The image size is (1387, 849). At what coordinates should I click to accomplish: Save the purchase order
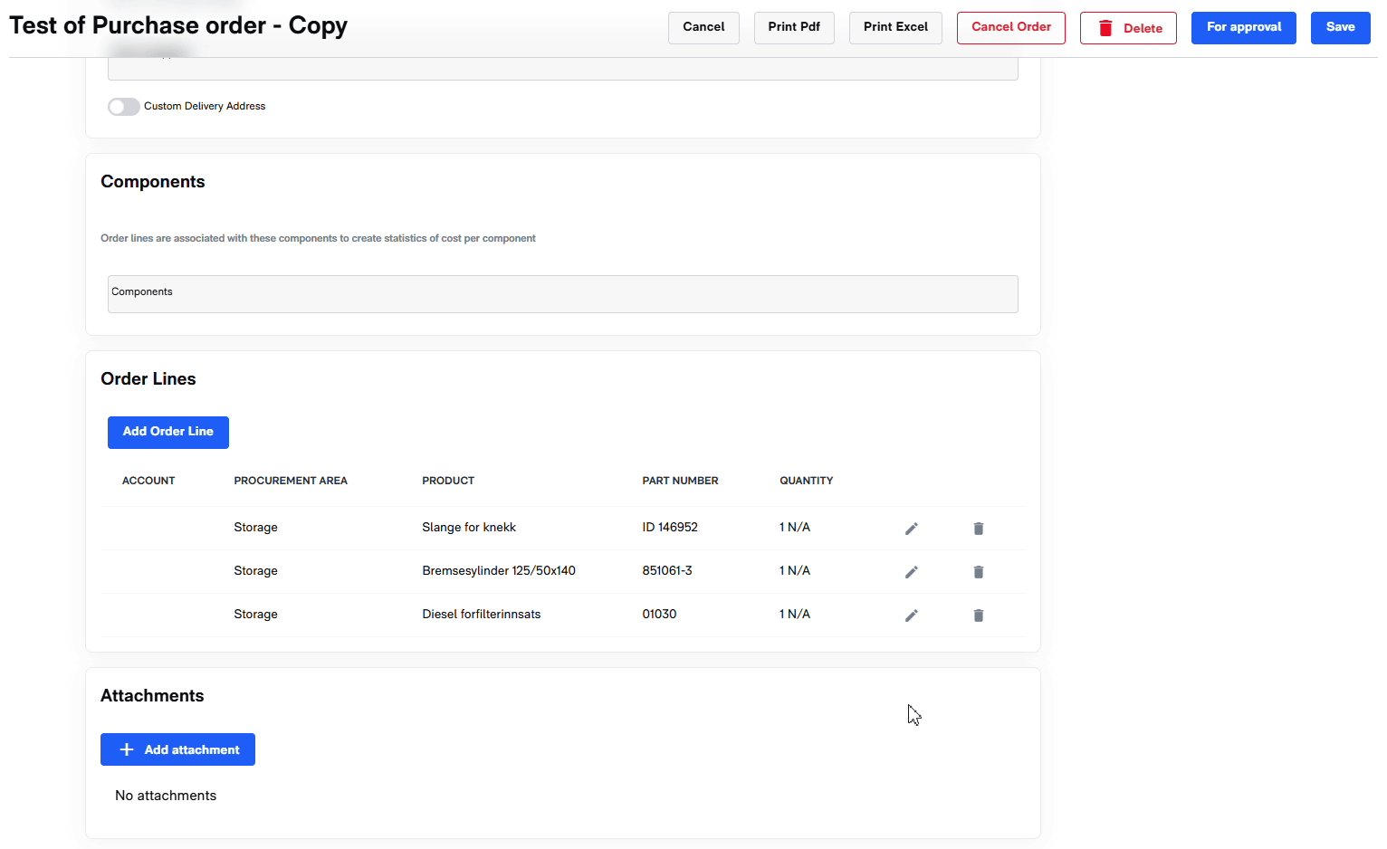[1341, 27]
